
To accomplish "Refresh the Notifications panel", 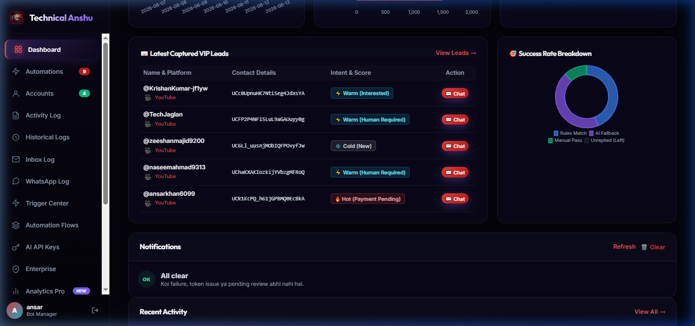I will click(x=624, y=247).
